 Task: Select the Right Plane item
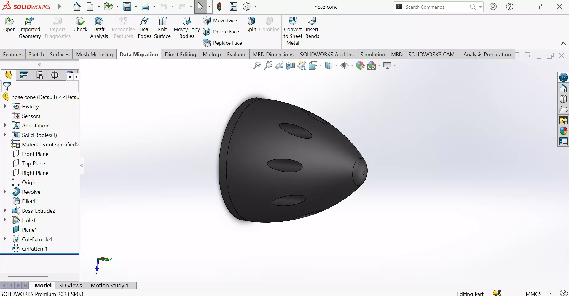point(35,173)
